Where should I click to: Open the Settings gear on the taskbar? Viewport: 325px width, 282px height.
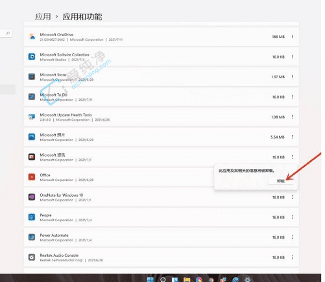point(247,279)
